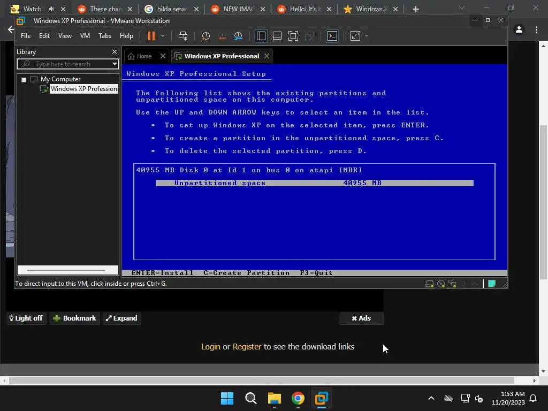Image resolution: width=548 pixels, height=411 pixels.
Task: Open the Tabs menu in VMware
Action: pos(105,36)
